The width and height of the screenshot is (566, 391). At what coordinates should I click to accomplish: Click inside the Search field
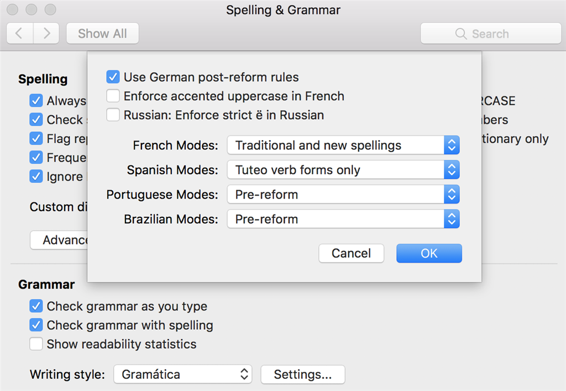coord(497,34)
